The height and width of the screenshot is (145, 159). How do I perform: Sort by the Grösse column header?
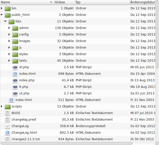(x=64, y=2)
